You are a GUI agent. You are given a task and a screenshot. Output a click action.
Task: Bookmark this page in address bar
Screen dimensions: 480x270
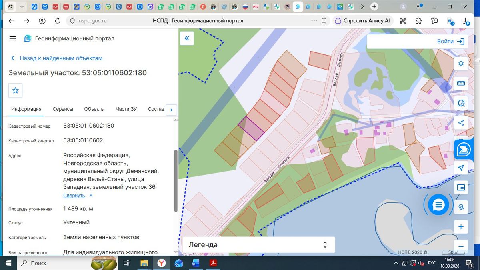[x=324, y=21]
